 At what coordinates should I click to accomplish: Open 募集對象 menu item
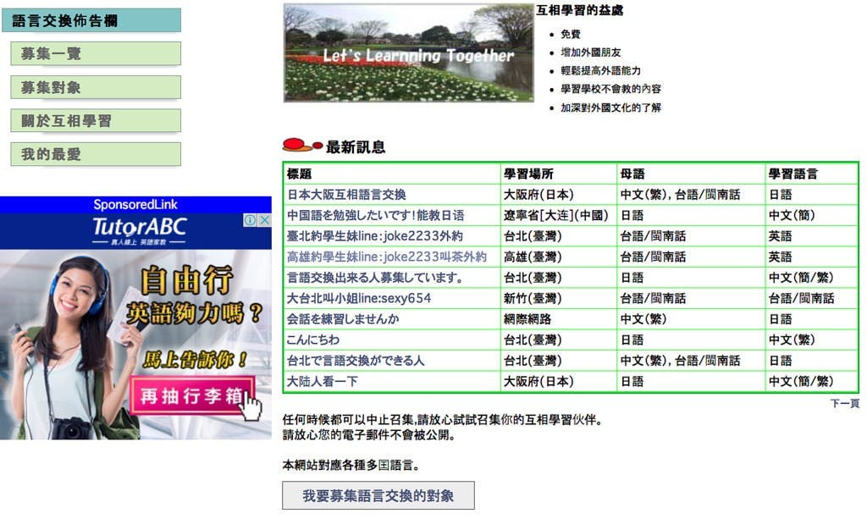pyautogui.click(x=96, y=87)
